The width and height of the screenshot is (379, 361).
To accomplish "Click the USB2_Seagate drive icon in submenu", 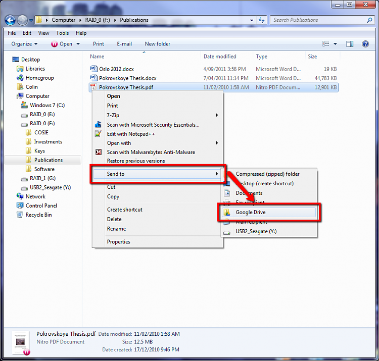I will click(227, 233).
